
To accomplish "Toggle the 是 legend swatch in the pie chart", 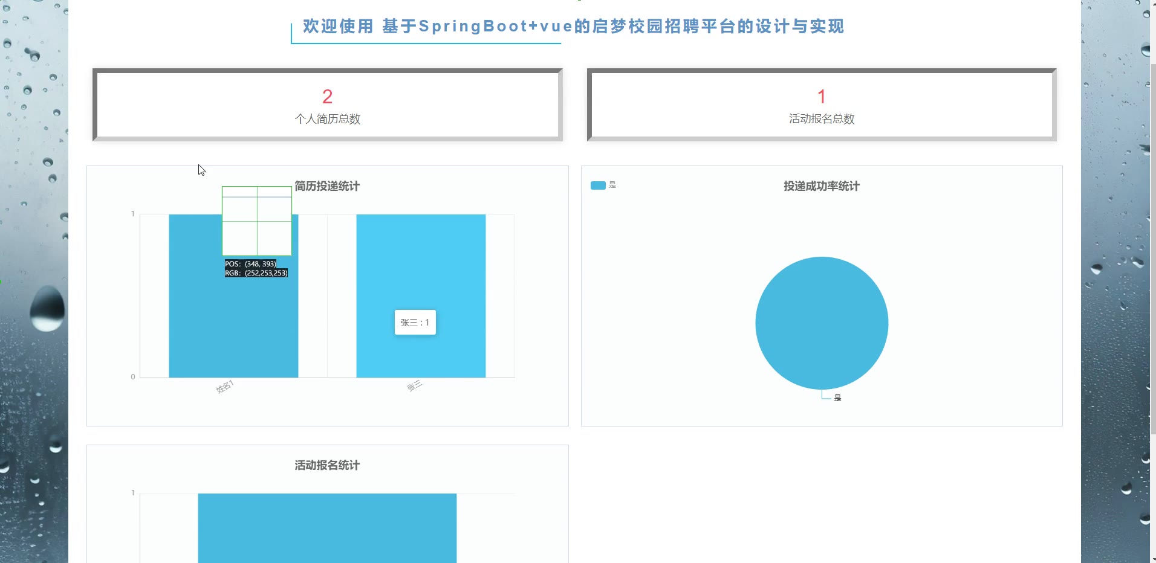I will [x=598, y=185].
